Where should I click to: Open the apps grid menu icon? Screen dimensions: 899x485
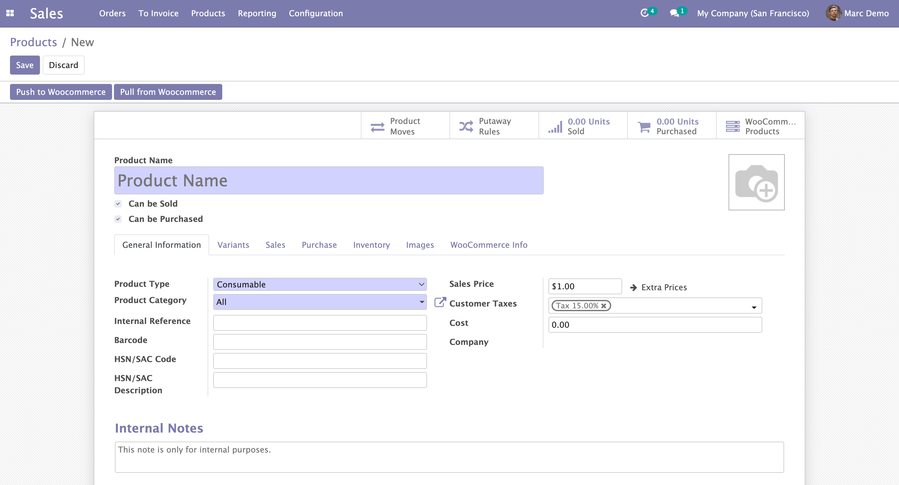pyautogui.click(x=10, y=13)
